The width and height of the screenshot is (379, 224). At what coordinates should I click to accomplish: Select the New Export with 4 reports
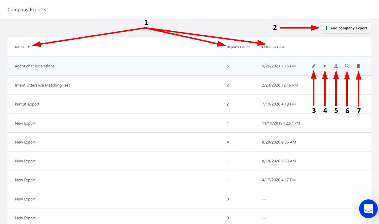(25, 142)
